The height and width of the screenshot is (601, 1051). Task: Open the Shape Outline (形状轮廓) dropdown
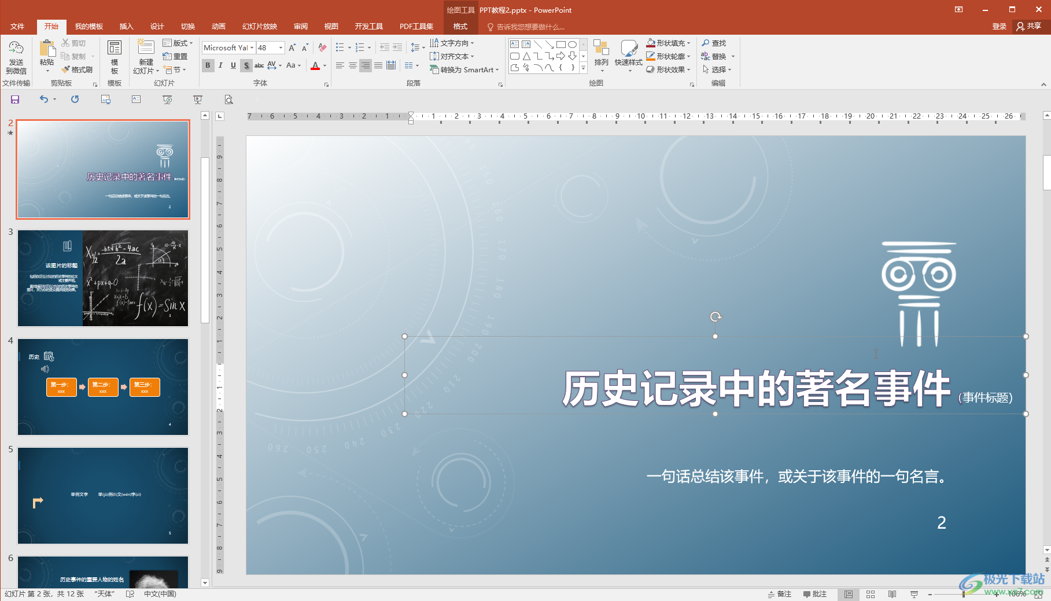tap(668, 56)
